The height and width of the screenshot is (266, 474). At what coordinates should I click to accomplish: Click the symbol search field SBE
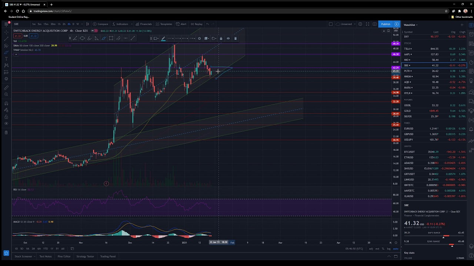[16, 24]
